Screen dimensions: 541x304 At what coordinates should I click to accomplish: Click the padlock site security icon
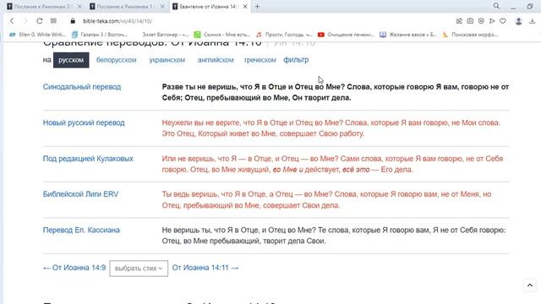tap(73, 21)
